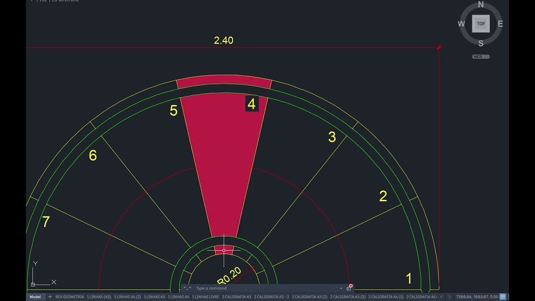The width and height of the screenshot is (535, 301).
Task: Add a new layout with the plus icon
Action: tap(50, 297)
